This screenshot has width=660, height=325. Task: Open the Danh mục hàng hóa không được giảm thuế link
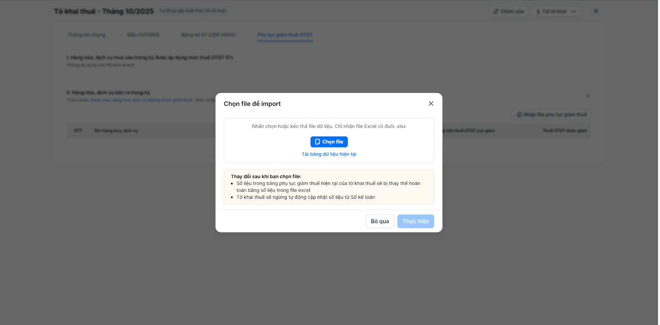pyautogui.click(x=141, y=100)
